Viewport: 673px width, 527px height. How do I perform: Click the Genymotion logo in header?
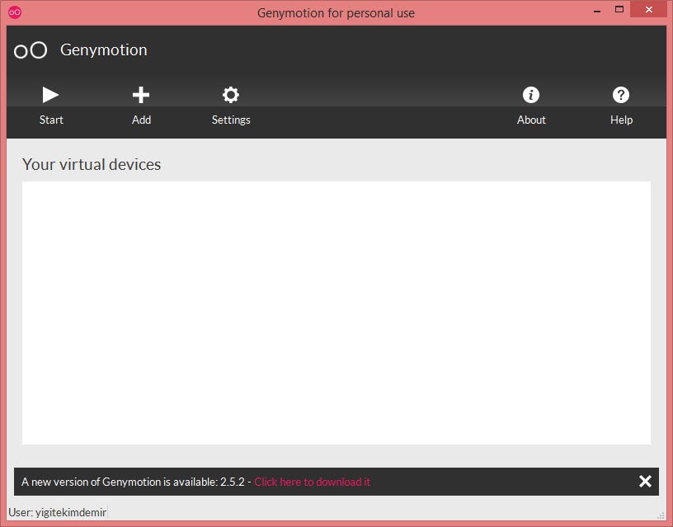point(31,50)
